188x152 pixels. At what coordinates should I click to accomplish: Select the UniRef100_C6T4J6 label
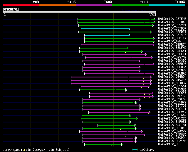point(172,35)
